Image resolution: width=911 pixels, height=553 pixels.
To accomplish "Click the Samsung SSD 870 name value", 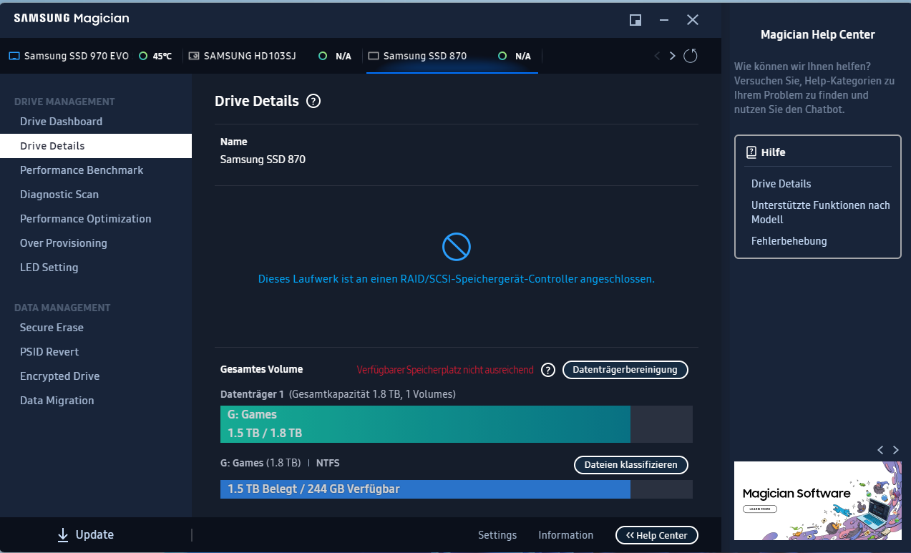I will (263, 160).
